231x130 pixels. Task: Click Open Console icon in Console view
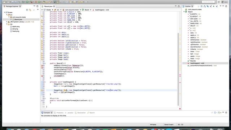click(219, 113)
